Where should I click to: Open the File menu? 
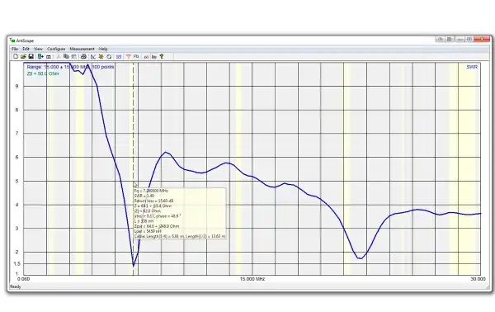(x=15, y=49)
